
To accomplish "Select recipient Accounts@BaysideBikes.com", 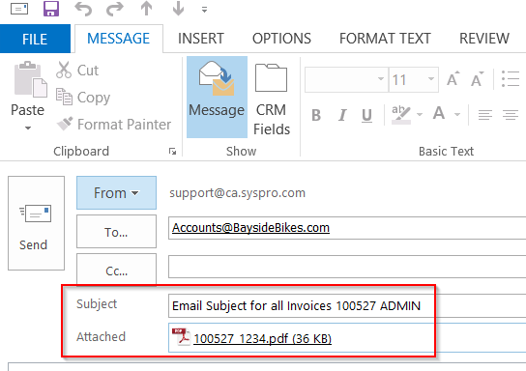I will 250,228.
